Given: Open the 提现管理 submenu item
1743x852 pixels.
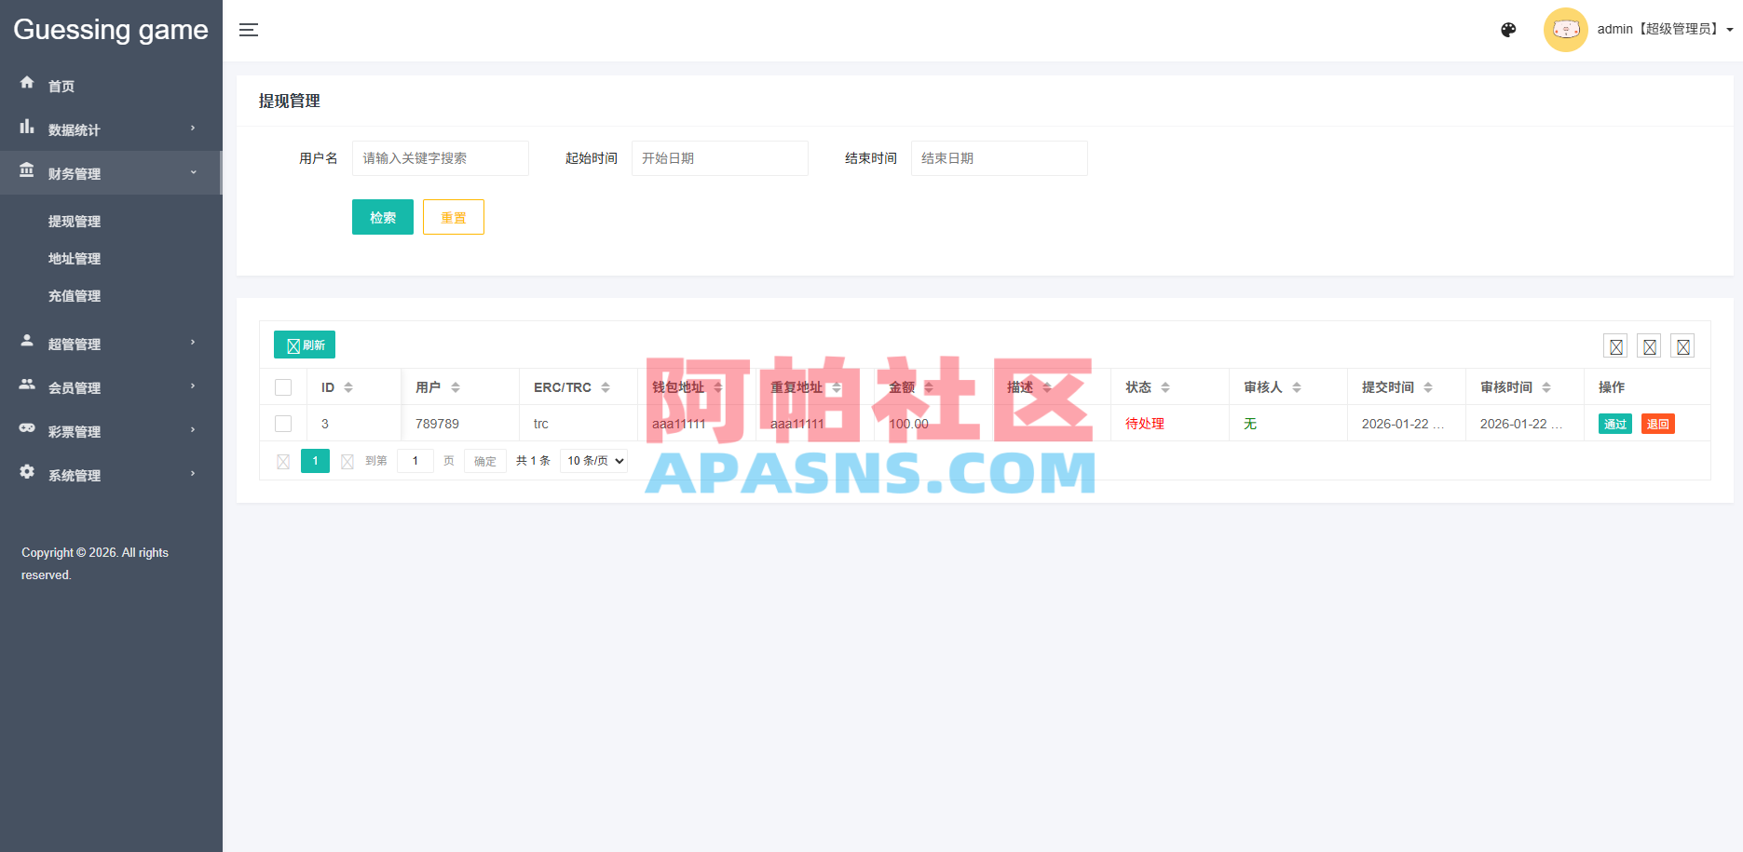Looking at the screenshot, I should 75,222.
